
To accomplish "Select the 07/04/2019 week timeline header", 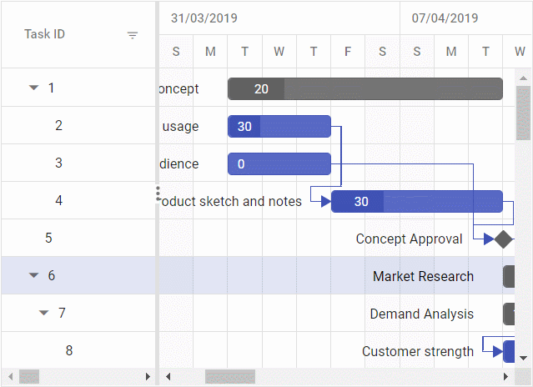I will 445,18.
